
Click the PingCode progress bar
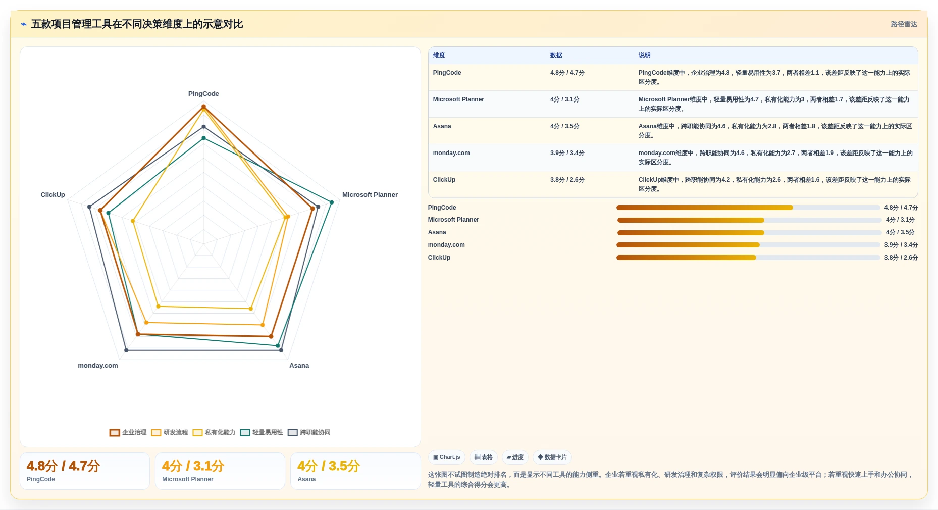tap(748, 208)
